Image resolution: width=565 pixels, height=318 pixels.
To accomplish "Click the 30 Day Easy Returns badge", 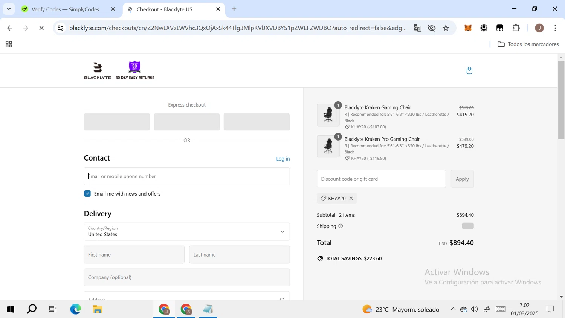I will click(x=135, y=70).
